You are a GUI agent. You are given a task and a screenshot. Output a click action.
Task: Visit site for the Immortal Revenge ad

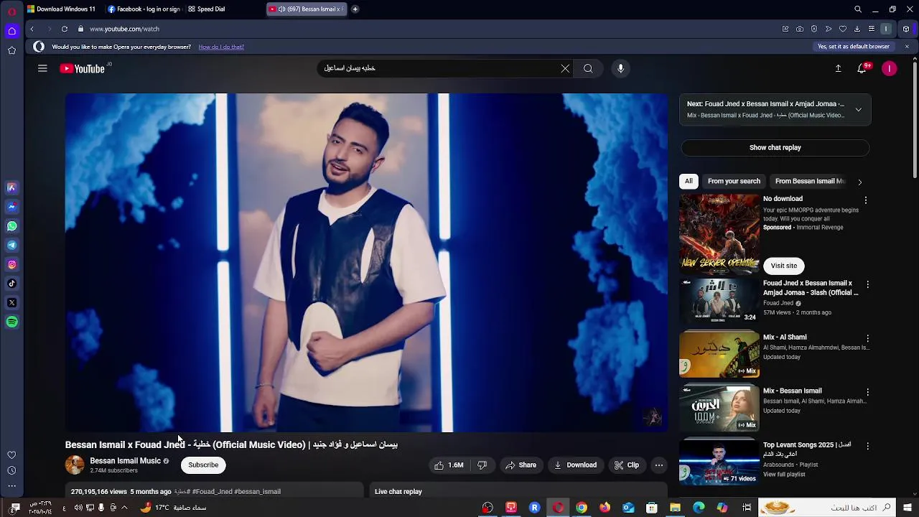point(784,266)
